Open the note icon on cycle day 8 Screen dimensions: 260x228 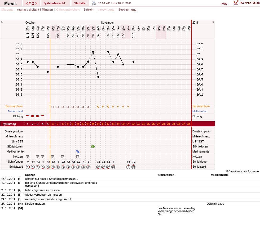pyautogui.click(x=63, y=157)
